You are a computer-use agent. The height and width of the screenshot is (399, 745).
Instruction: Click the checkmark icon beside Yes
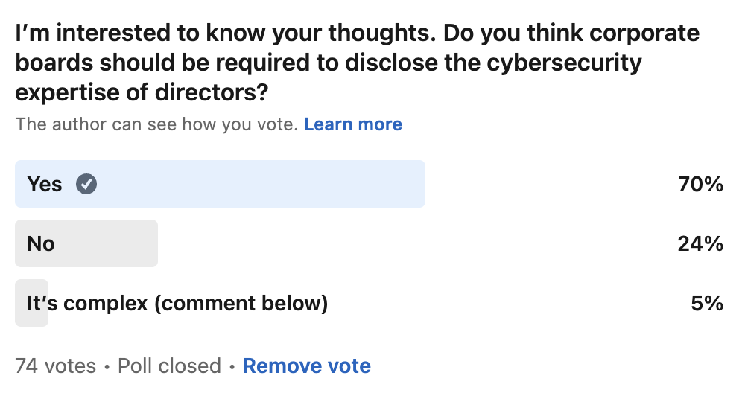coord(86,184)
